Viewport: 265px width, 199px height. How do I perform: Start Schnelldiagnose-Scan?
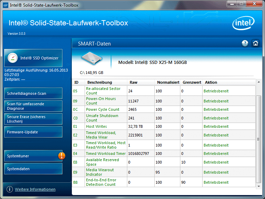pos(33,93)
